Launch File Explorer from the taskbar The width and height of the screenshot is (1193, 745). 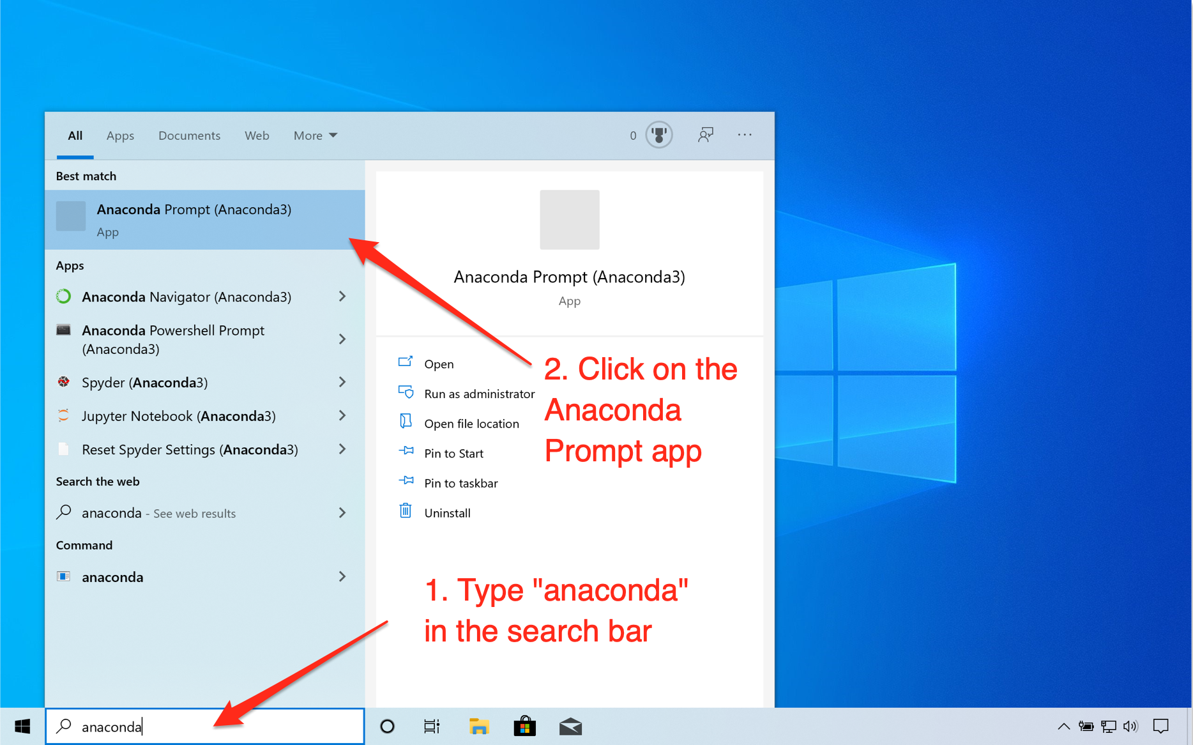[x=478, y=726]
